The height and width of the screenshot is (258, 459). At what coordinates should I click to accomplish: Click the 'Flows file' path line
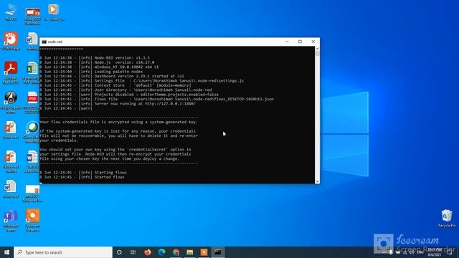[157, 99]
